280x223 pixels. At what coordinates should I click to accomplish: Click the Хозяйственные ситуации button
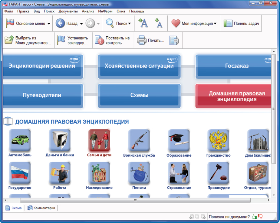pos(139,66)
